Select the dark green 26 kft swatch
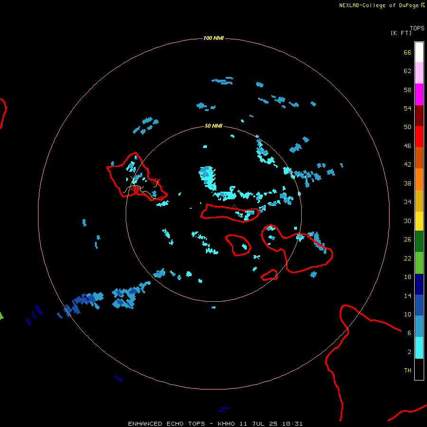Viewport: 427px width, 427px height. point(419,241)
